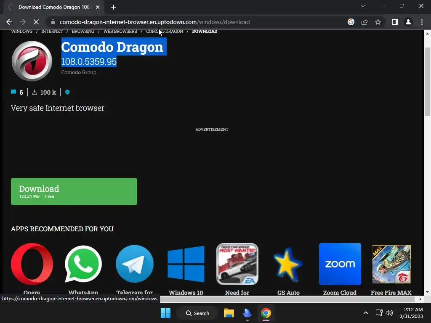Open the Opera app icon

coord(32,264)
